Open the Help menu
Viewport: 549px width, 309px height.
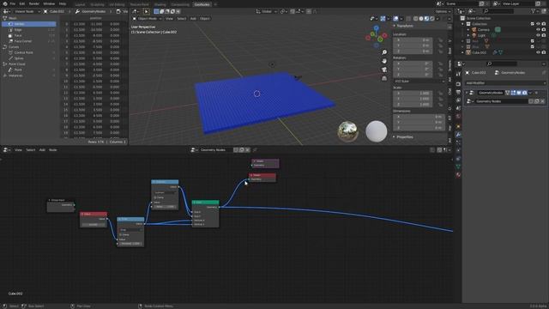point(63,3)
